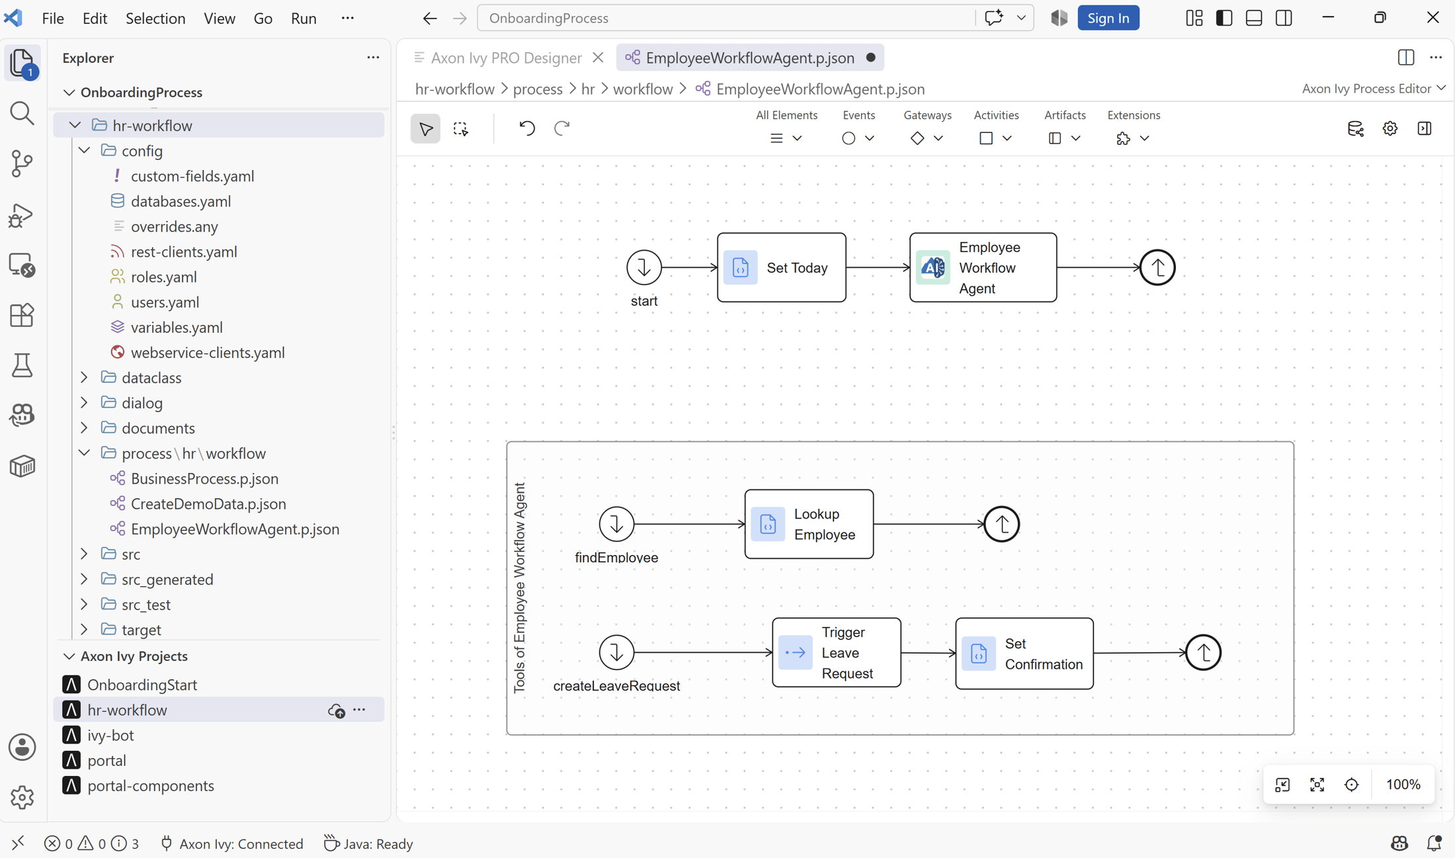Select the Employee Workflow Agent node

tap(983, 267)
